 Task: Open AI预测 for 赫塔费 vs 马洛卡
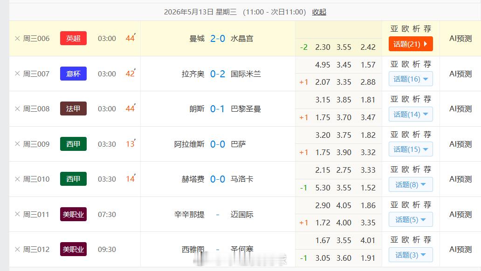460,179
